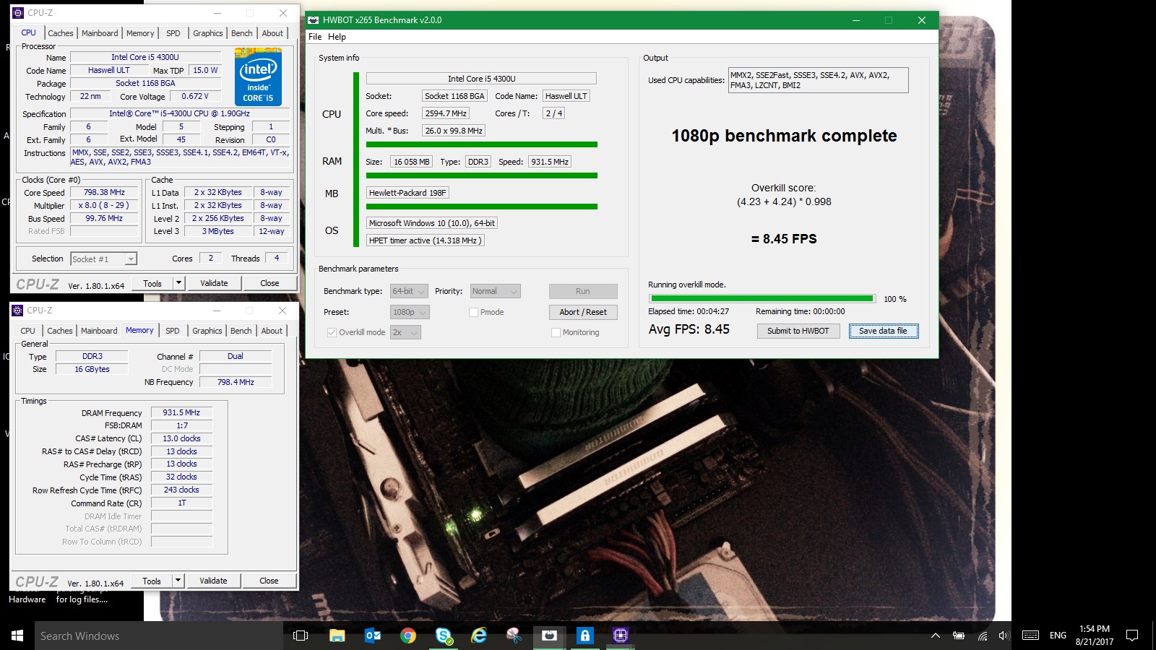The width and height of the screenshot is (1156, 650).
Task: Toggle the Monitoring checkbox
Action: click(x=556, y=333)
